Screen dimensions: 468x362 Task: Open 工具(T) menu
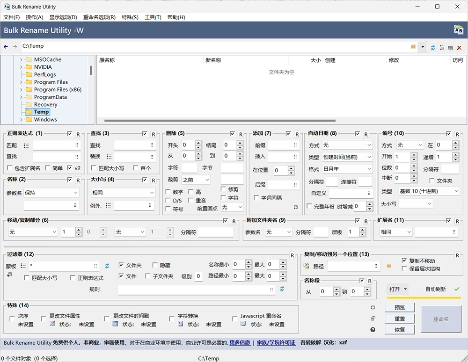point(153,17)
